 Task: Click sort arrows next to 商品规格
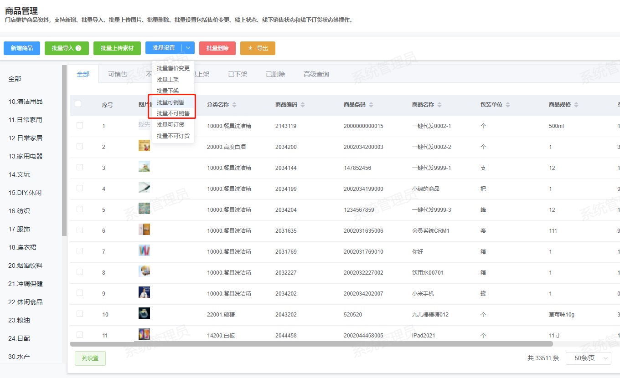576,105
